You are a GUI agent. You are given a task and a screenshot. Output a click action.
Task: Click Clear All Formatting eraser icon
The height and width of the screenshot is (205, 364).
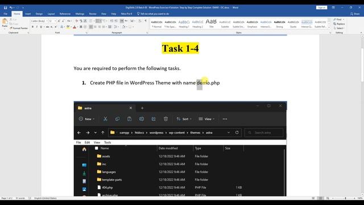pos(77,21)
